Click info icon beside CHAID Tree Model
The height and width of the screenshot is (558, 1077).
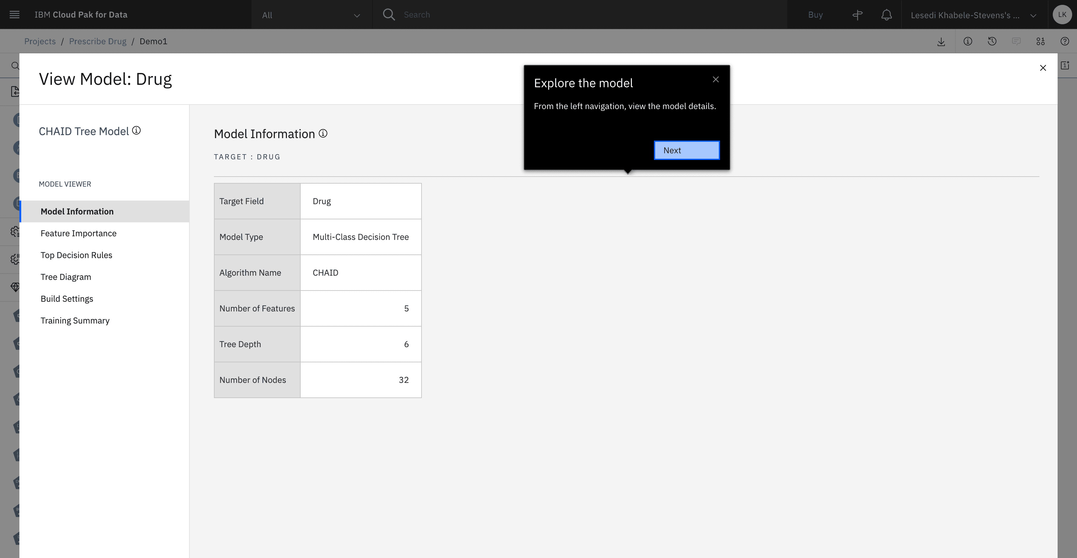pyautogui.click(x=136, y=131)
